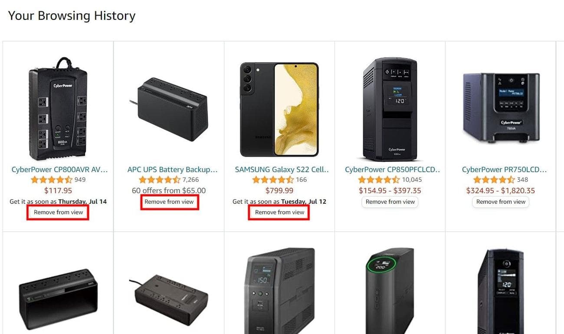Image resolution: width=564 pixels, height=334 pixels.
Task: Open the CyberPower CP850PFCLCD title link
Action: [x=393, y=170]
